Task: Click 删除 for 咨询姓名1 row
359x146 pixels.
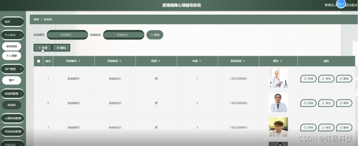Action: pos(344,79)
